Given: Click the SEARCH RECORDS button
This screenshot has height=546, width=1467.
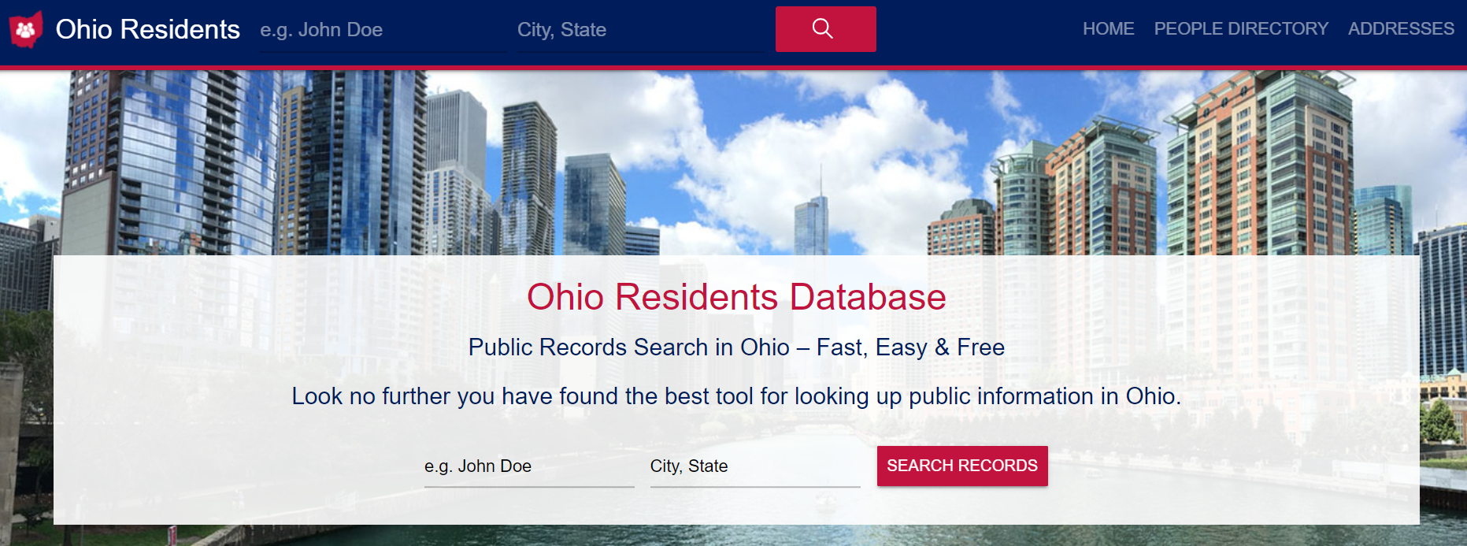Looking at the screenshot, I should (x=962, y=466).
